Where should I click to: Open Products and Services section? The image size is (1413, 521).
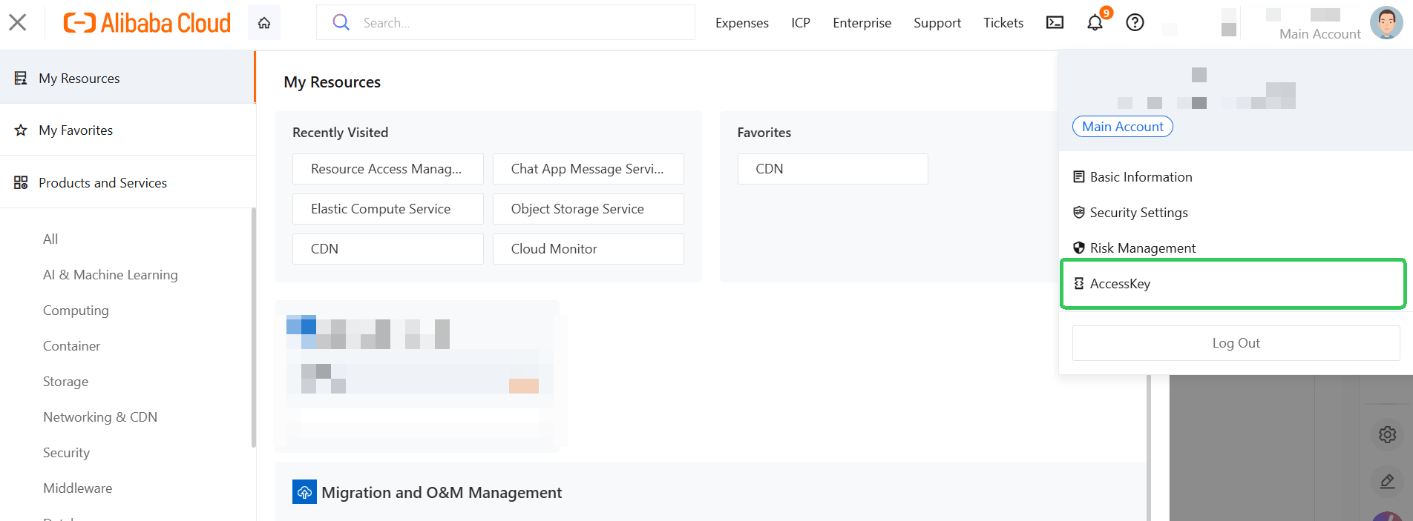(128, 182)
